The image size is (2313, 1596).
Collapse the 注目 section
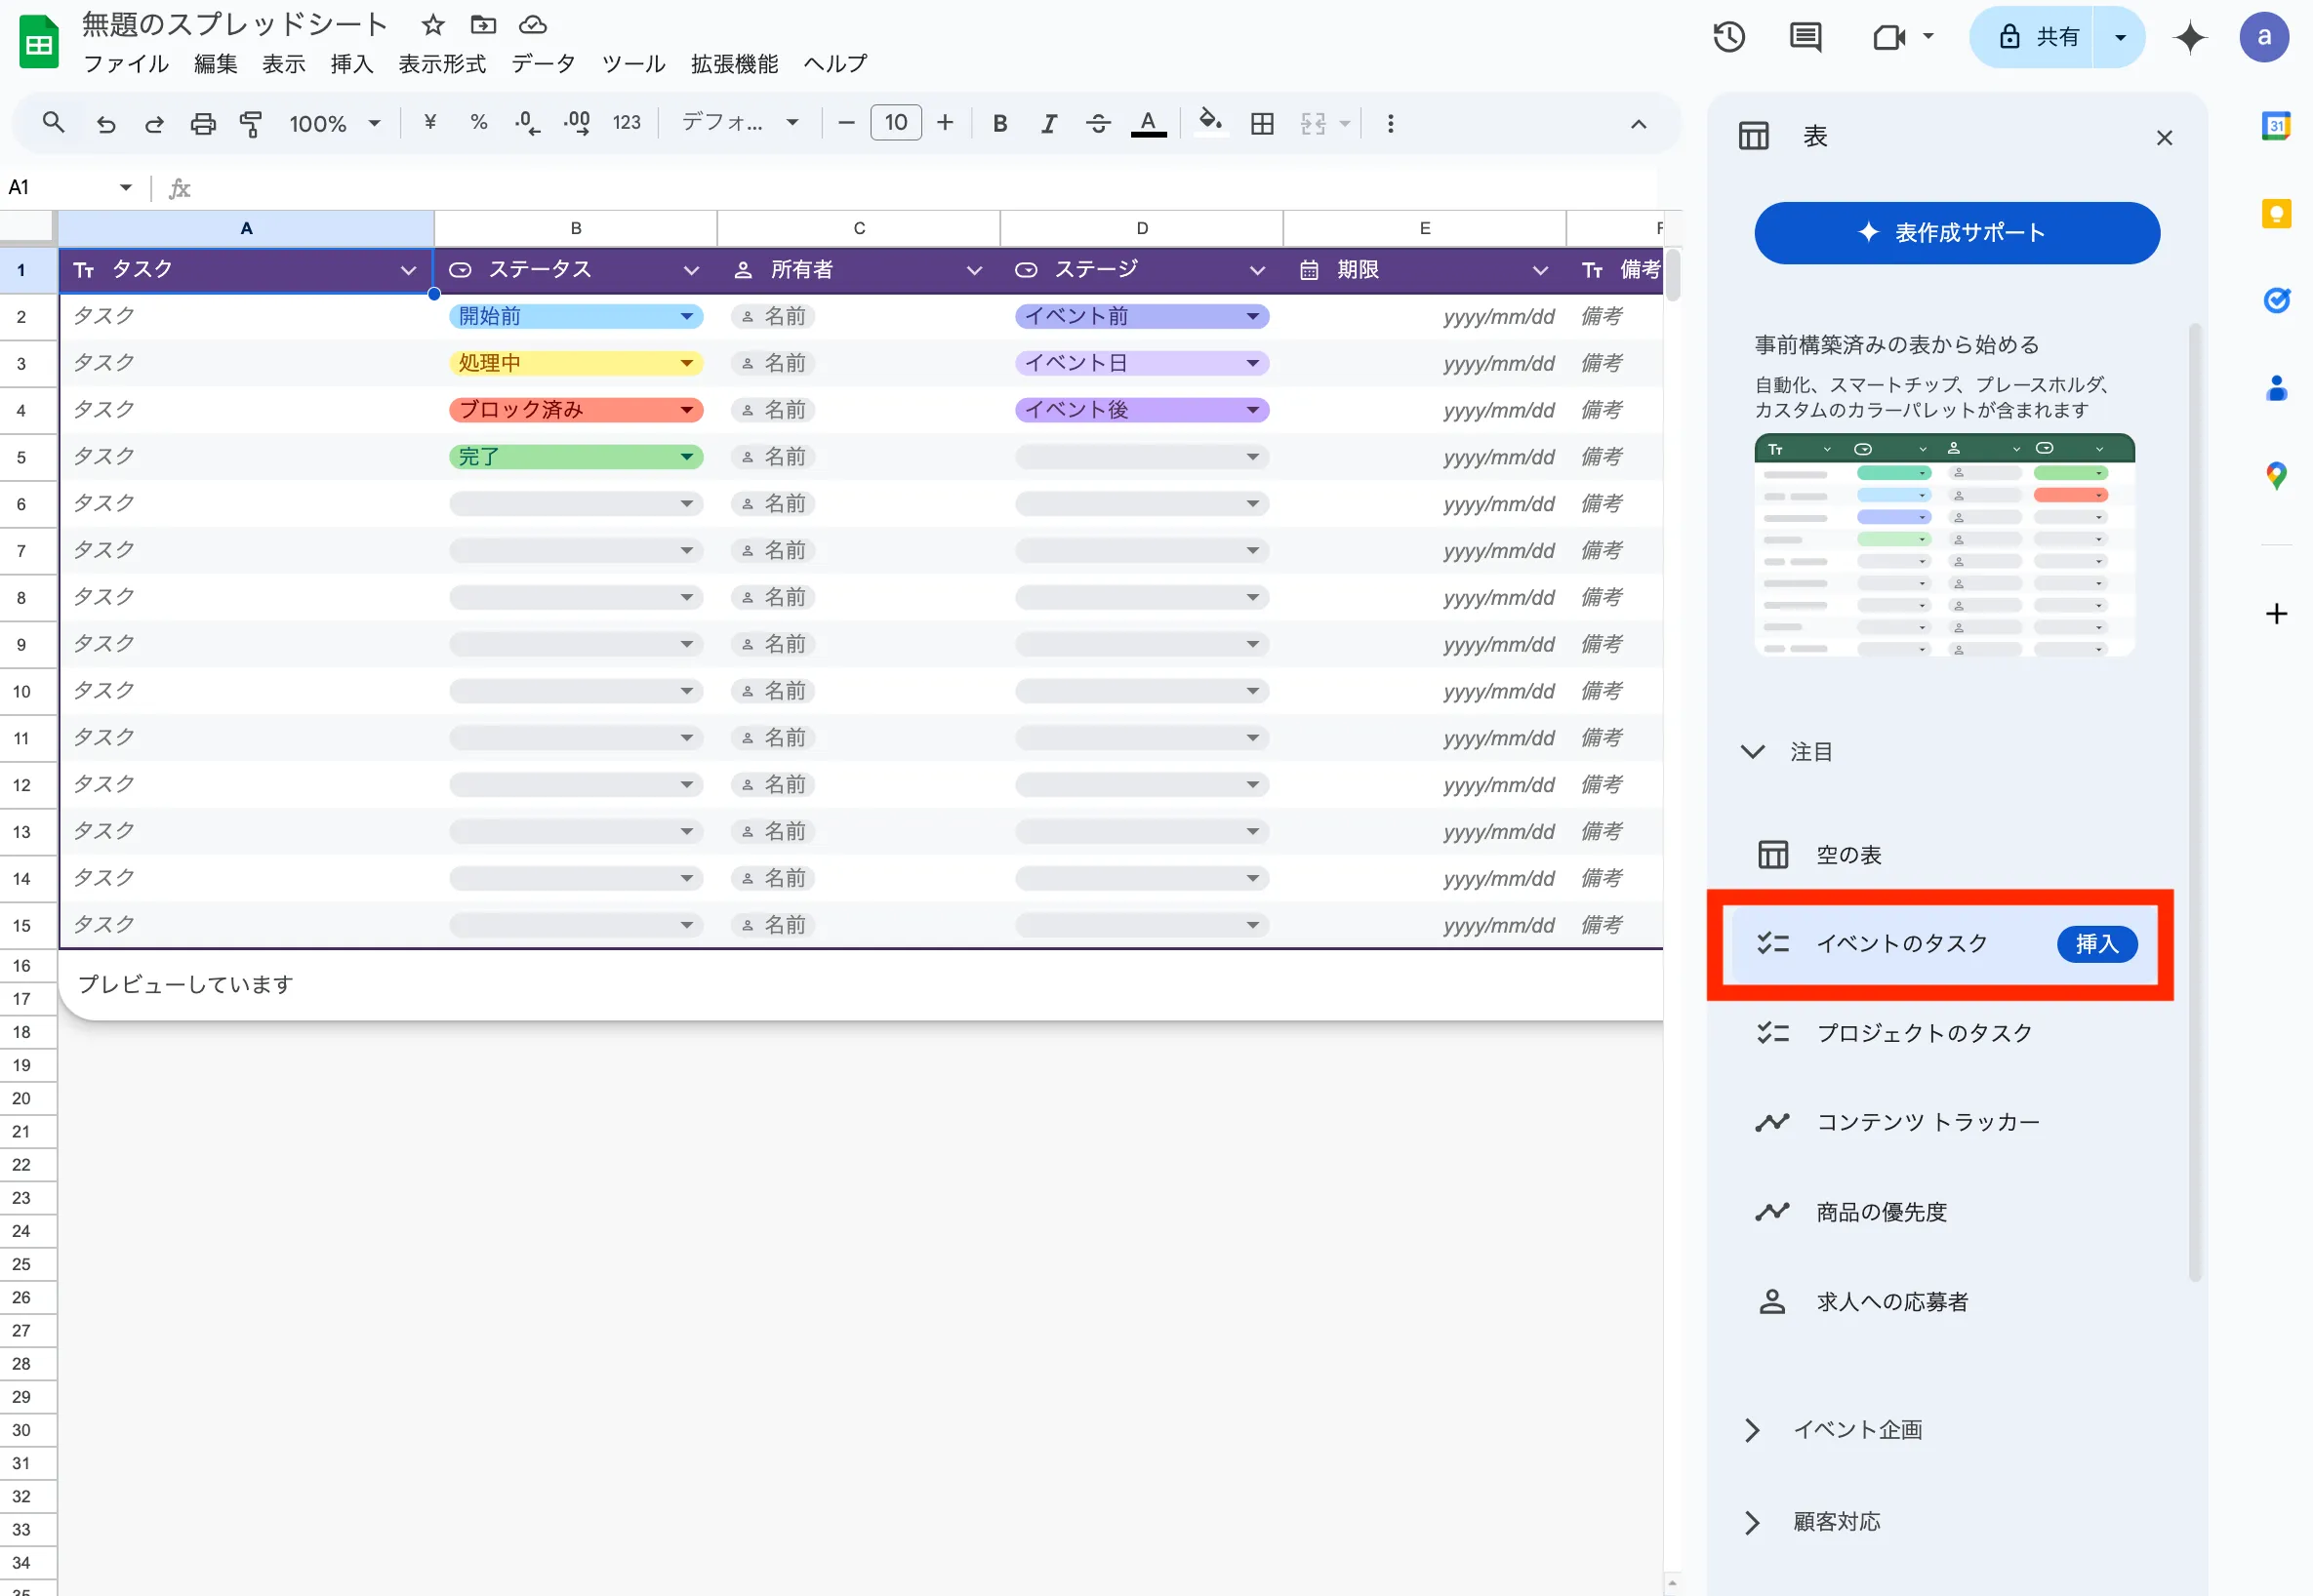(x=1753, y=751)
